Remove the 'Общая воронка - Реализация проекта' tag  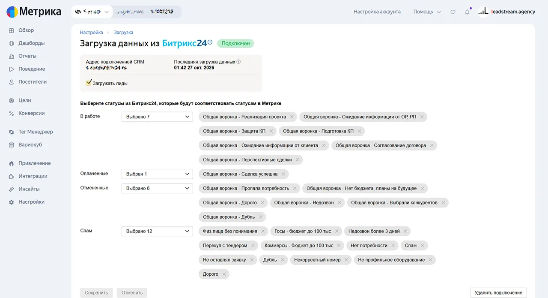tap(292, 117)
